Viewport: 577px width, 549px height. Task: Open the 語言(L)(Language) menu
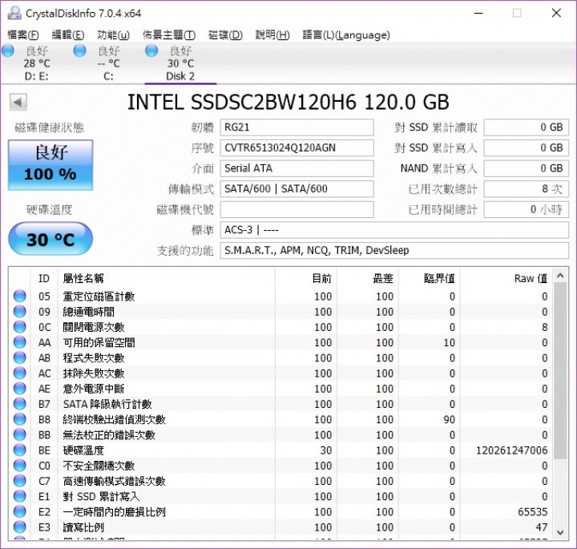(346, 35)
